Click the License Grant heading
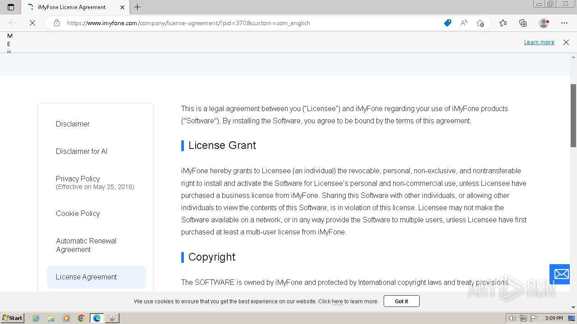Viewport: 577px width, 324px height. click(x=222, y=145)
